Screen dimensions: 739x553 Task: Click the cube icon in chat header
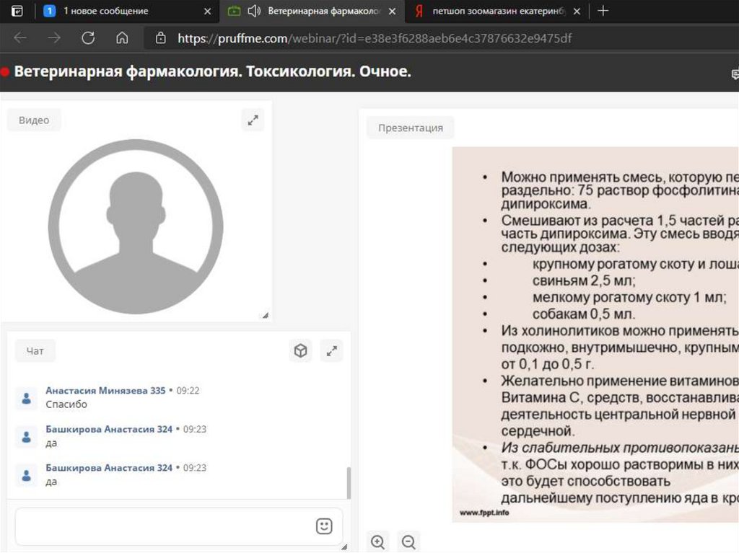click(300, 351)
